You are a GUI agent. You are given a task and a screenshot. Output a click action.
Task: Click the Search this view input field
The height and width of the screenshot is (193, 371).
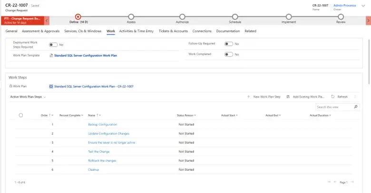pyautogui.click(x=334, y=107)
